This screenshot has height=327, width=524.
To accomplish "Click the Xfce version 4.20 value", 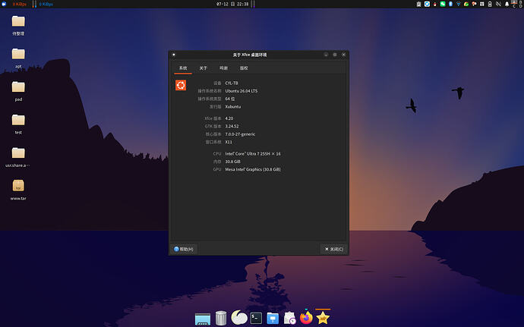I will (229, 118).
